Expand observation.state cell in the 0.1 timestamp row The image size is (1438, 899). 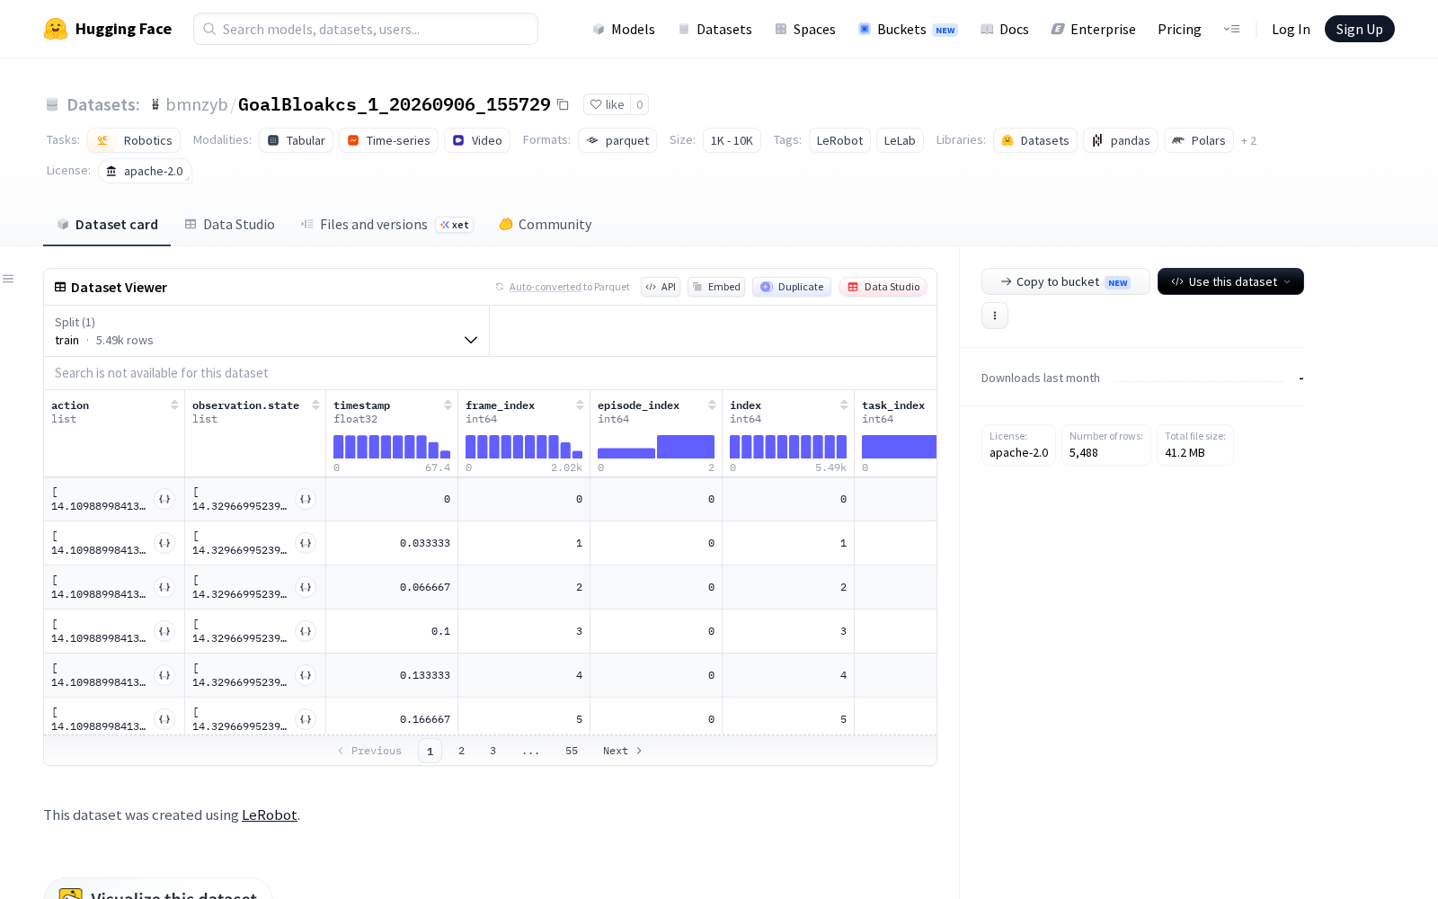point(306,631)
